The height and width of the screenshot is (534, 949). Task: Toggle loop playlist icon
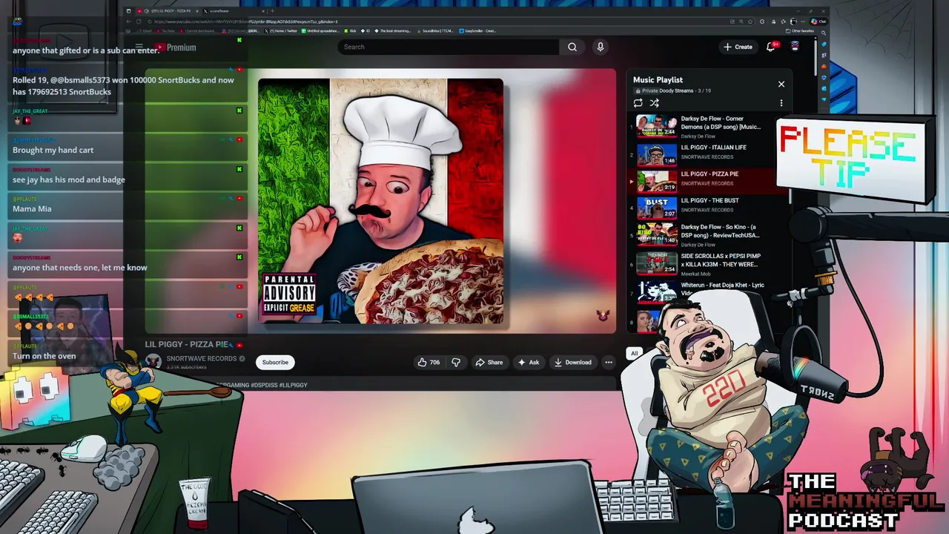638,103
